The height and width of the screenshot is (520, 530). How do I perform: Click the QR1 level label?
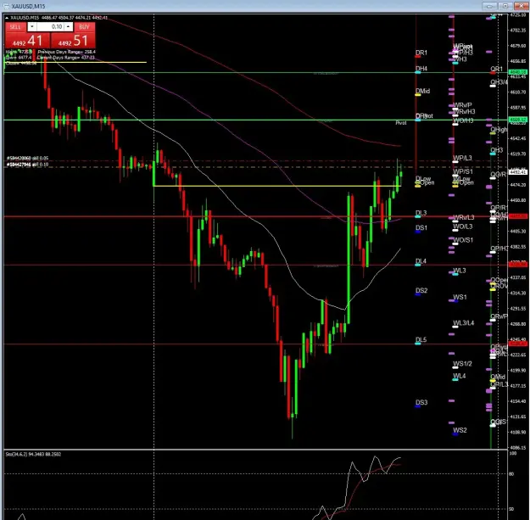pyautogui.click(x=497, y=69)
